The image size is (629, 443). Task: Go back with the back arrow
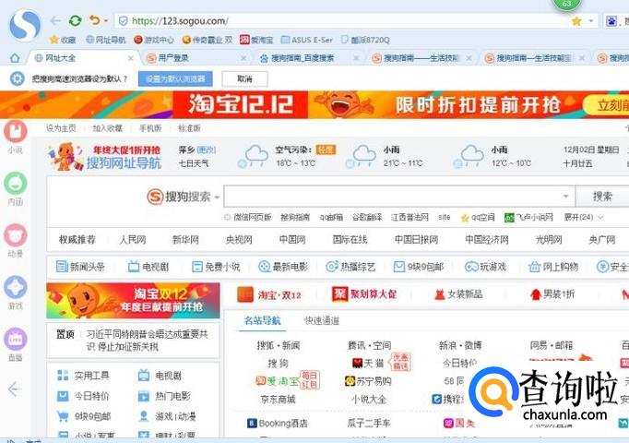click(55, 21)
